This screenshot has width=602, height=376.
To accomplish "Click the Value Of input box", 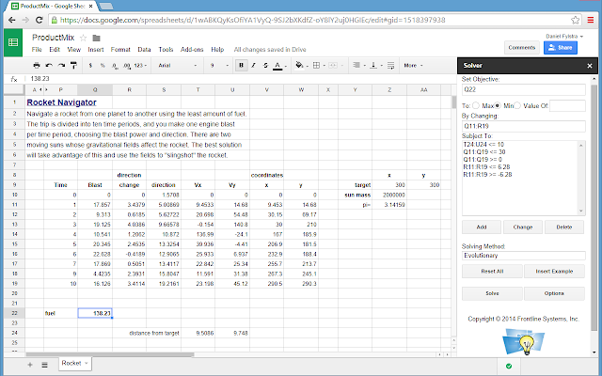I will pos(567,106).
